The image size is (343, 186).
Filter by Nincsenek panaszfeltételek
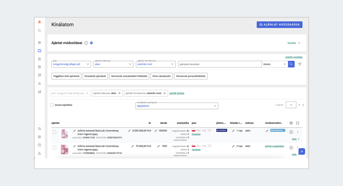click(191, 76)
